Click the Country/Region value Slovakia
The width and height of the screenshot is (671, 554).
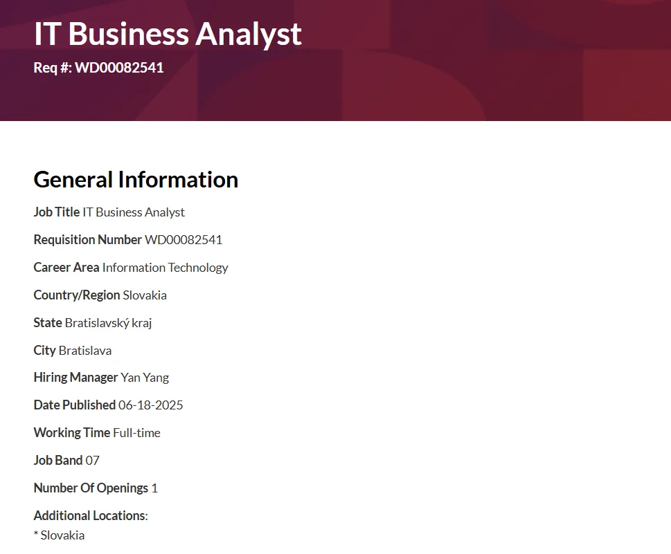[x=145, y=295]
